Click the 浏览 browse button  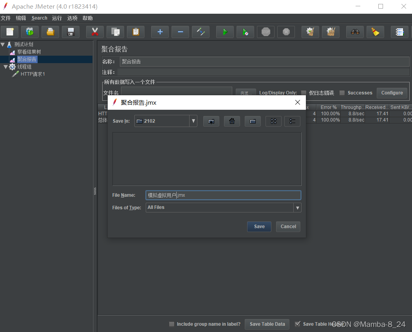coord(246,93)
